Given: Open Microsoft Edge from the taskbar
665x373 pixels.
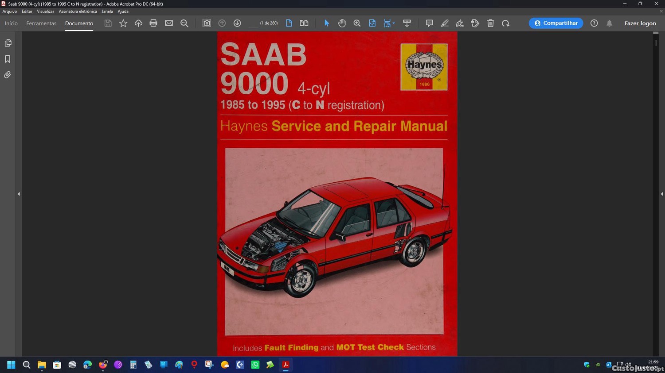Looking at the screenshot, I should coord(87,365).
